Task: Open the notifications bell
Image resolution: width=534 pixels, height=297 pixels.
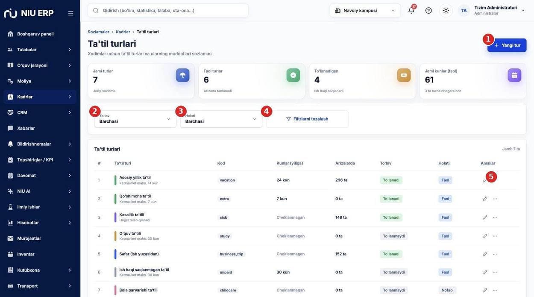Action: coord(411,10)
